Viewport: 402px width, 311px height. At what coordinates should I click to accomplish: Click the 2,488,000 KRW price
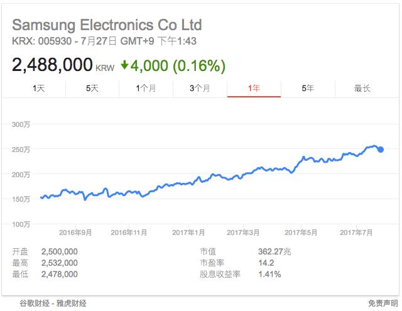[63, 65]
